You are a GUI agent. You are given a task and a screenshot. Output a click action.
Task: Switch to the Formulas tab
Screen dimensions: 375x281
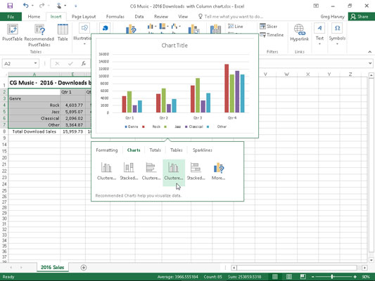pos(115,16)
